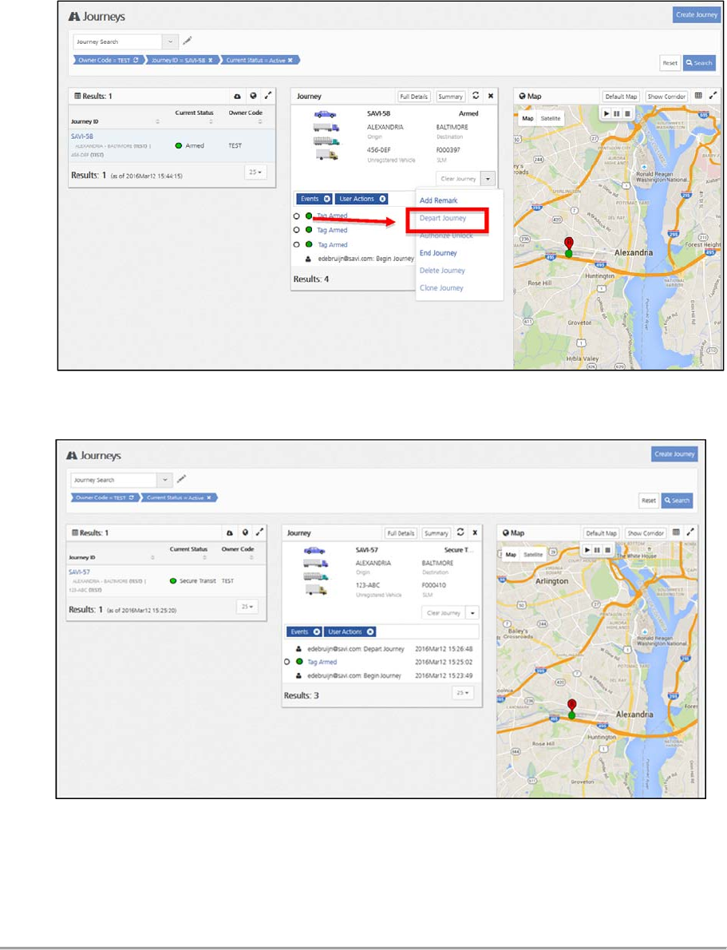
Task: Click the download icon in SAVI-57 results panel
Action: tap(230, 533)
